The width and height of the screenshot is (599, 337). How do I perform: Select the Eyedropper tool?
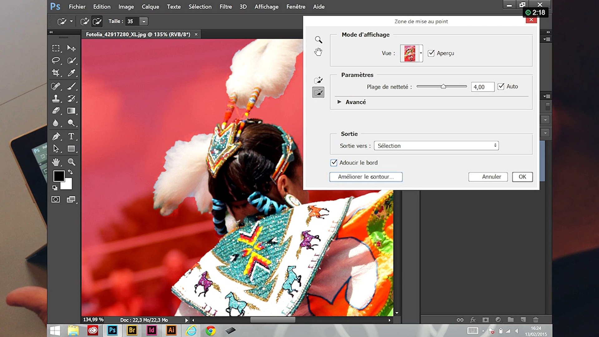(71, 73)
